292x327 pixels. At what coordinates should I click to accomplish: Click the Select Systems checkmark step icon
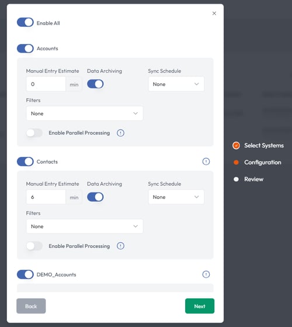pos(236,145)
